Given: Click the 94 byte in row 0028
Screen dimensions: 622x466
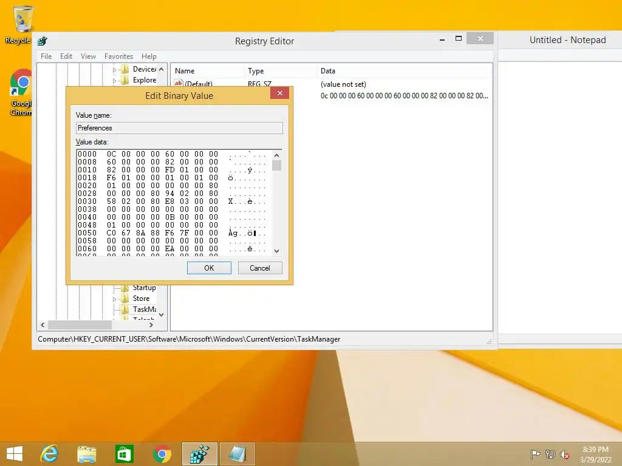Looking at the screenshot, I should tap(170, 194).
